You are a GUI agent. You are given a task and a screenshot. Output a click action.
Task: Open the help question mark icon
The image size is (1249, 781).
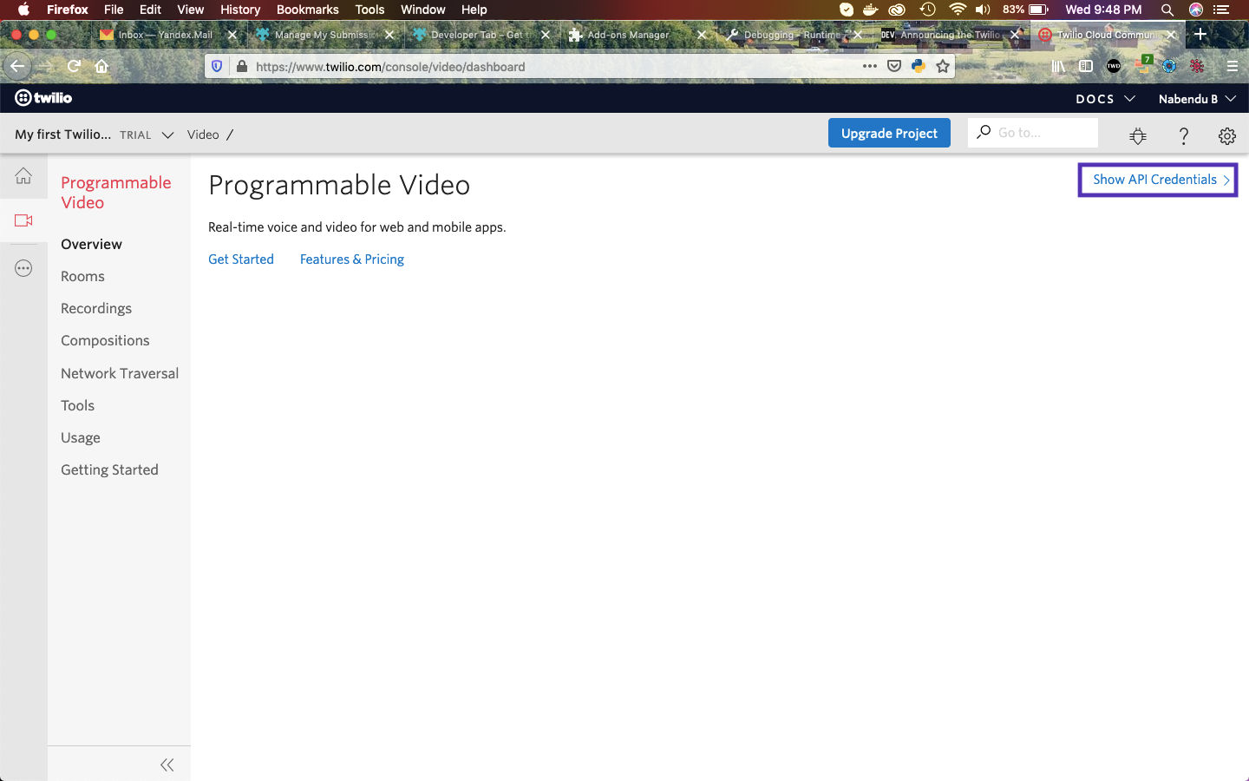coord(1183,135)
